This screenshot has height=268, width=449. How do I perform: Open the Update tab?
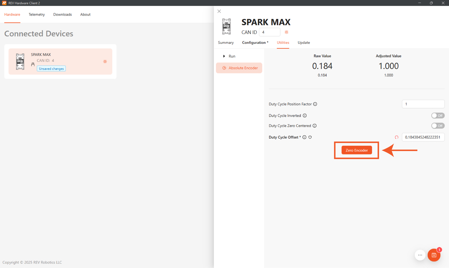[x=303, y=43]
